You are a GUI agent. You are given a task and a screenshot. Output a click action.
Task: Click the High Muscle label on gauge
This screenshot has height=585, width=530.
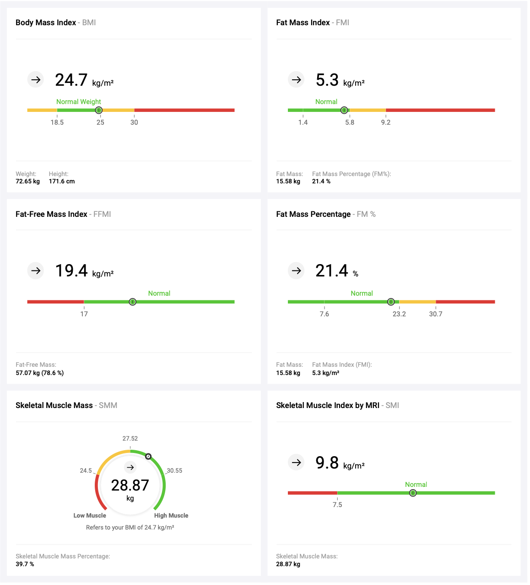(x=171, y=515)
